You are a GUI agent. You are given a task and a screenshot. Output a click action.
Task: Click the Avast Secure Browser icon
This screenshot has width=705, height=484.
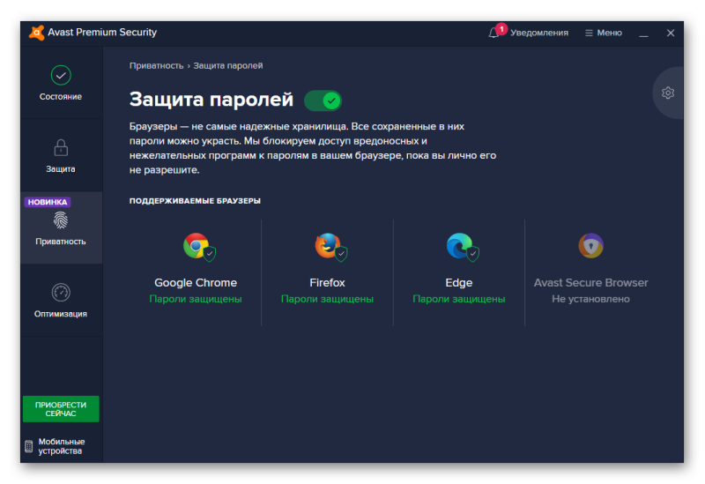tap(590, 246)
